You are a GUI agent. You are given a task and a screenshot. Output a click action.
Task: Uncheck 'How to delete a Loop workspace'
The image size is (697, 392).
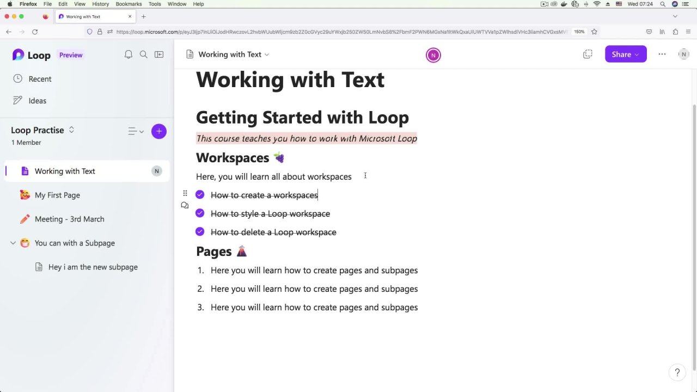coord(200,232)
